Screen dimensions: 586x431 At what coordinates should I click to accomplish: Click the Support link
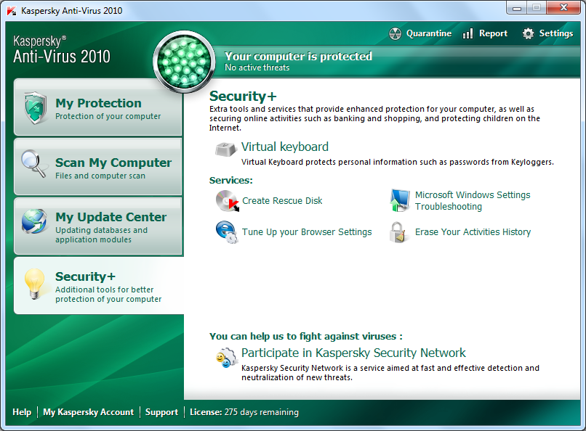pyautogui.click(x=161, y=412)
